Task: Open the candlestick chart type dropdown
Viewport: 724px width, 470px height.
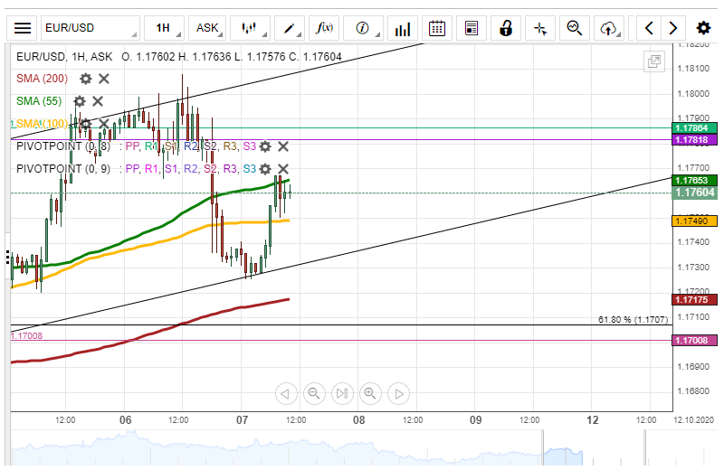Action: (x=250, y=28)
